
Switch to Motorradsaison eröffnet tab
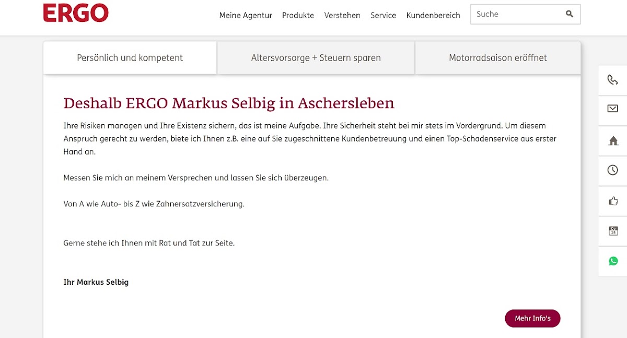tap(497, 57)
